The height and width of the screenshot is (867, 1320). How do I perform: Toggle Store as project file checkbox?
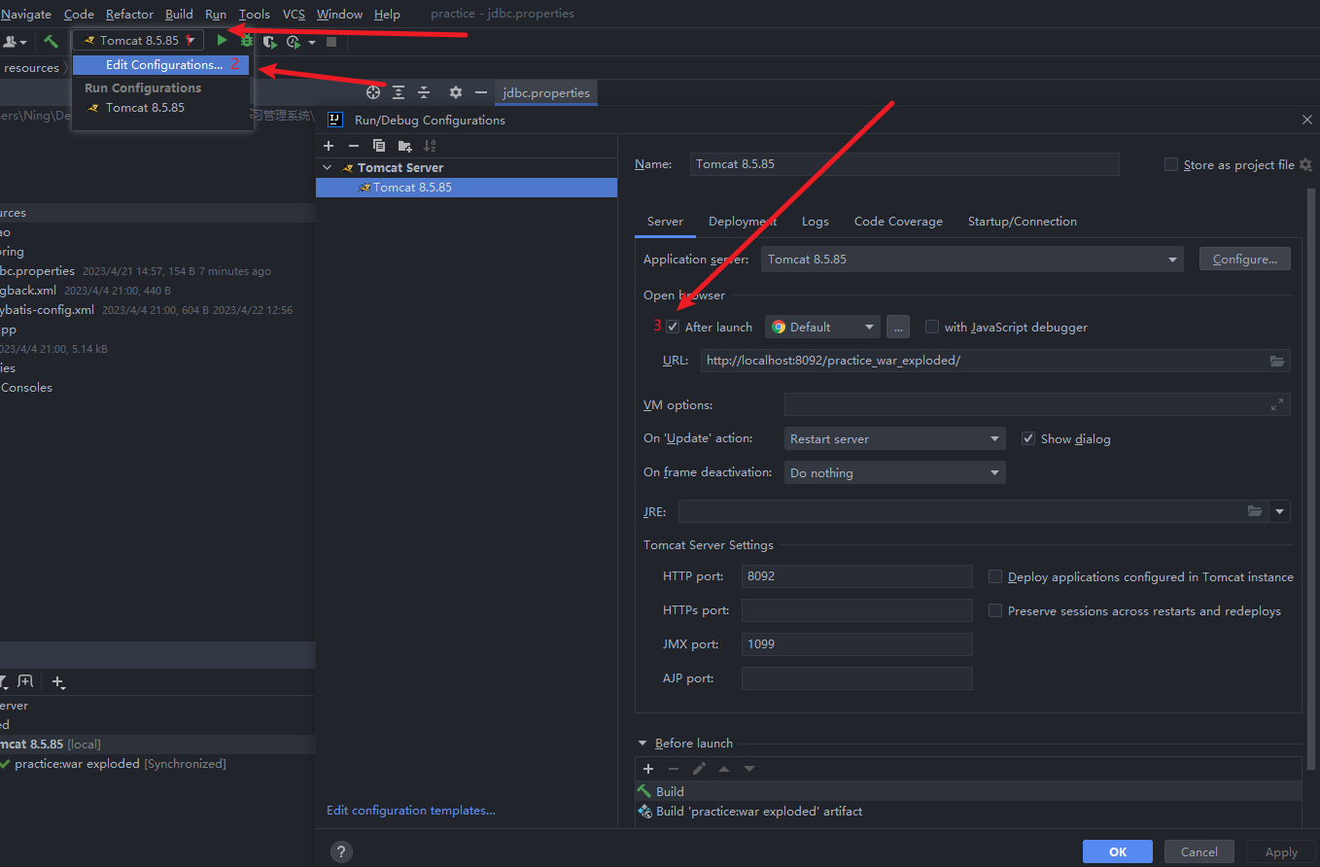[x=1171, y=165]
